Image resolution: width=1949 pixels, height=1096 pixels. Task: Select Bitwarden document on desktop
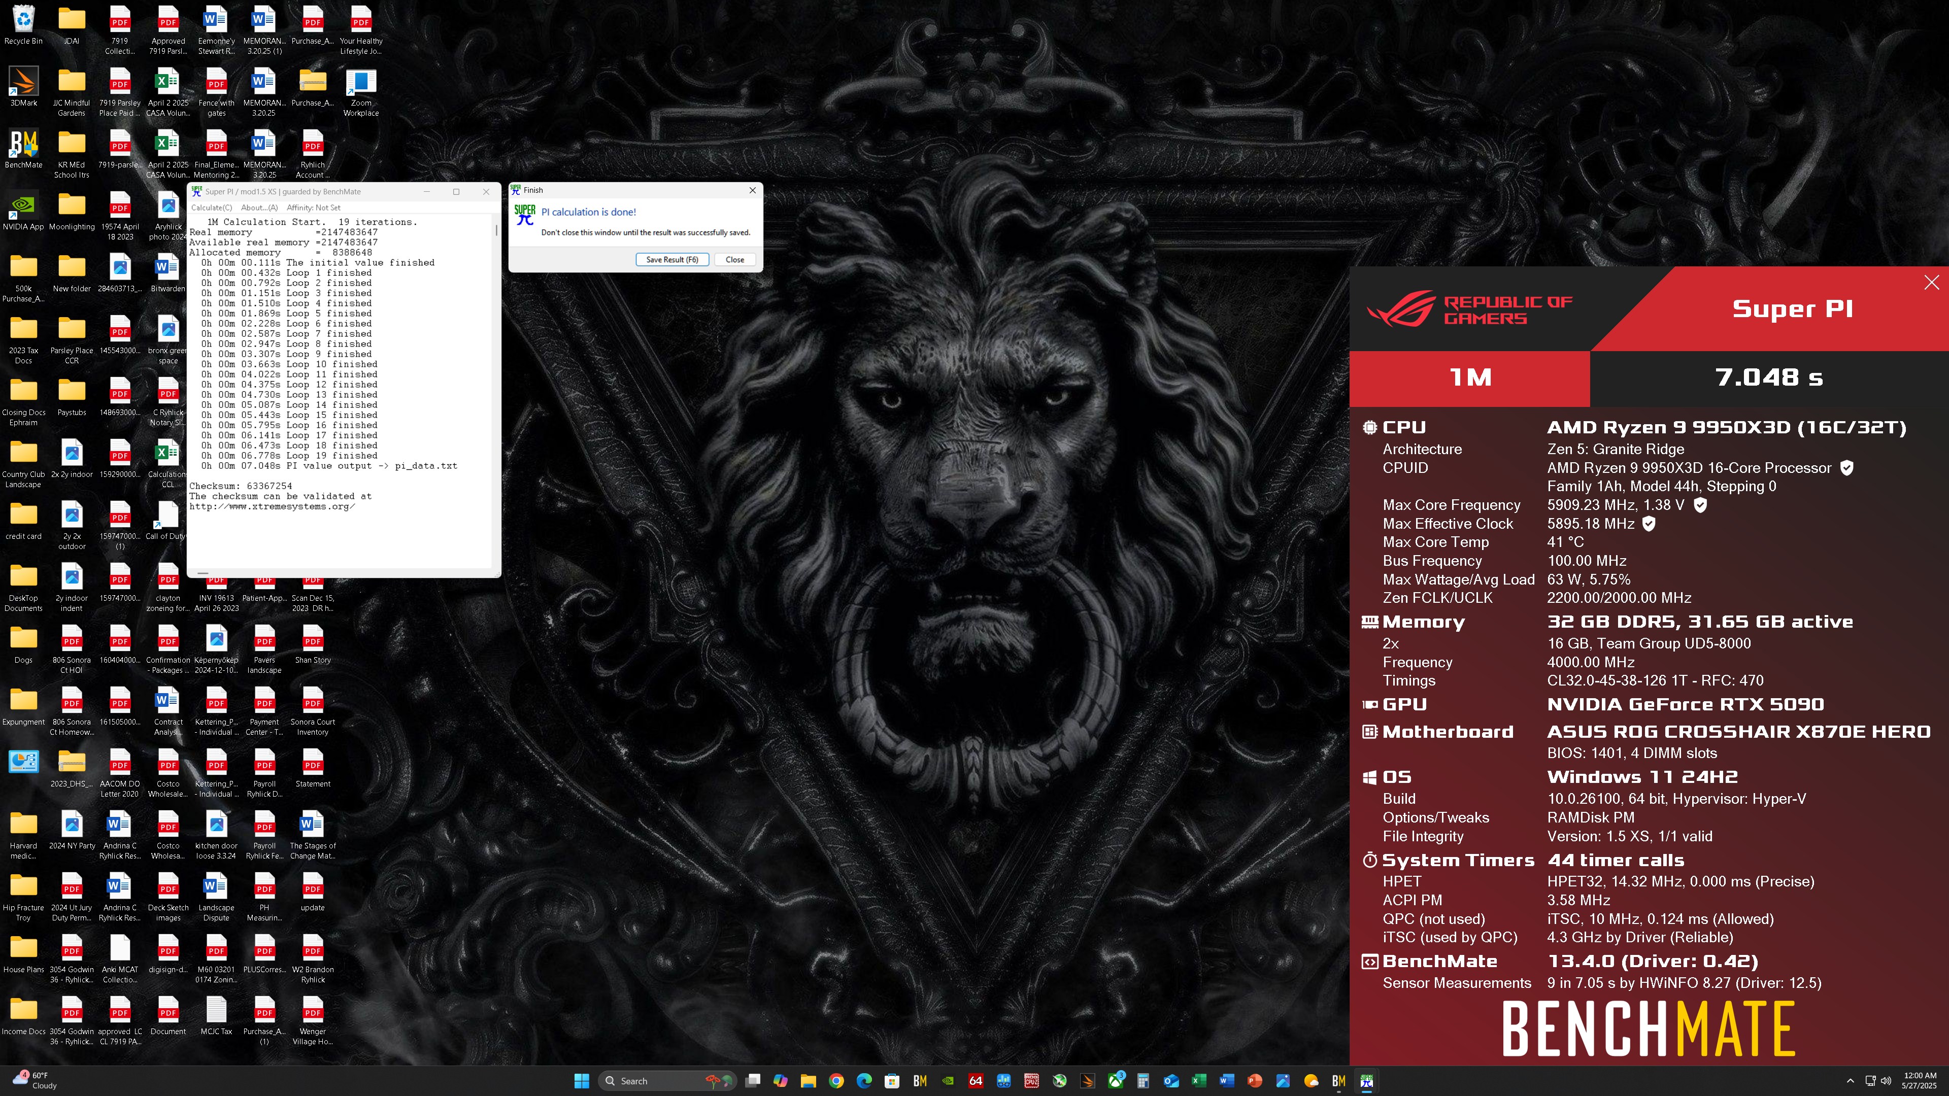click(168, 273)
